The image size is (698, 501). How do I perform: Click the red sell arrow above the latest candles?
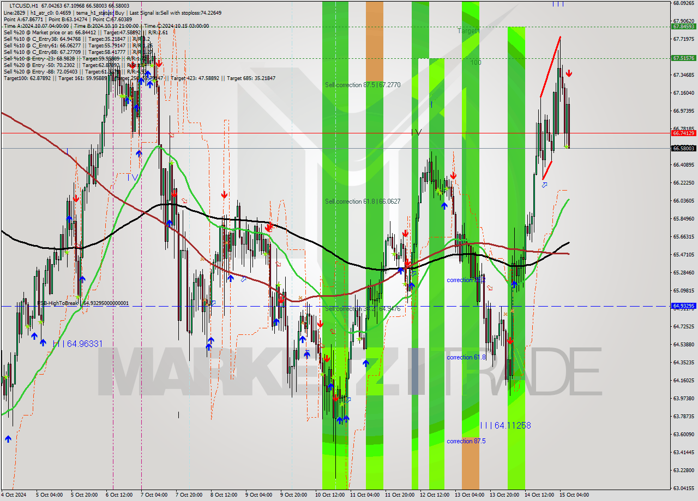(569, 73)
